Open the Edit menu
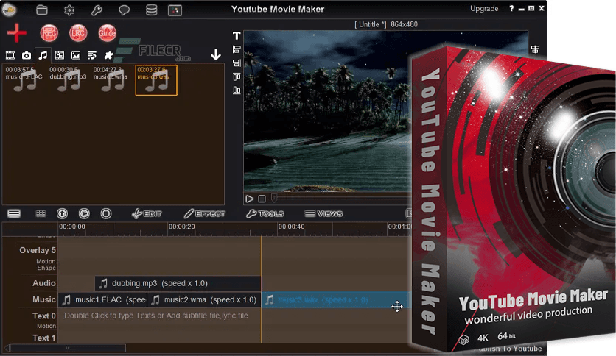This screenshot has height=356, width=616. tap(147, 214)
